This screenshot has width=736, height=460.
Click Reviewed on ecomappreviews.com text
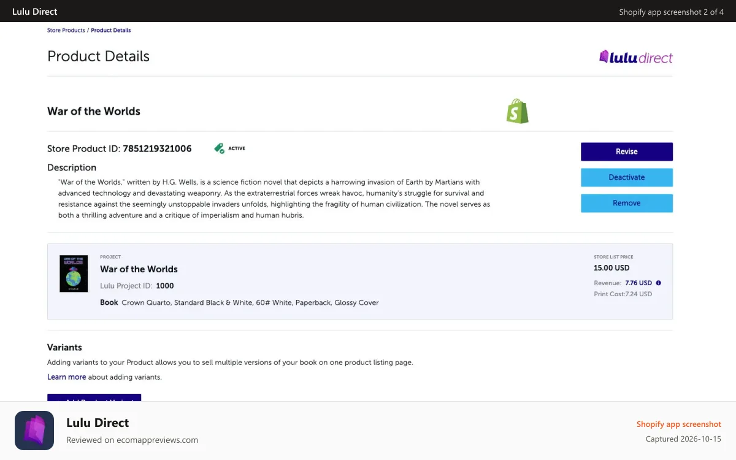click(132, 440)
